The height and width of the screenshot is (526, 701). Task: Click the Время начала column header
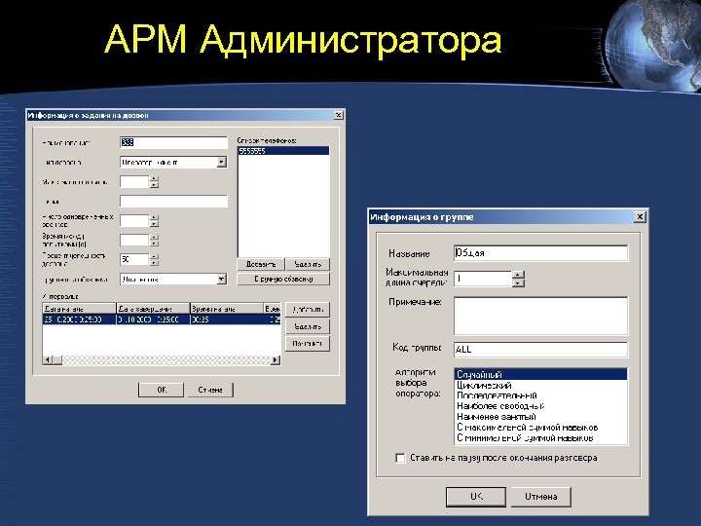click(227, 309)
